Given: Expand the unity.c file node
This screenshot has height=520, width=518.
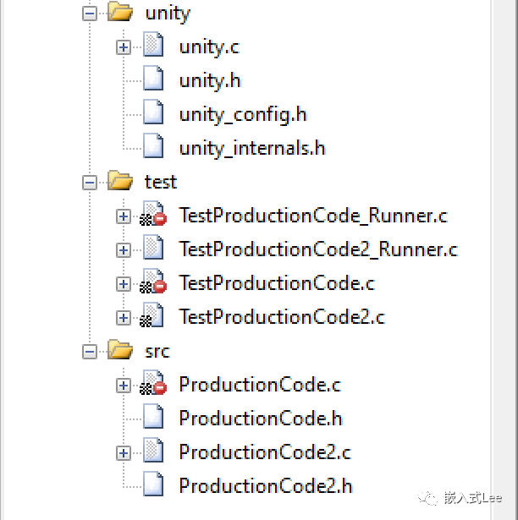Looking at the screenshot, I should coord(124,47).
